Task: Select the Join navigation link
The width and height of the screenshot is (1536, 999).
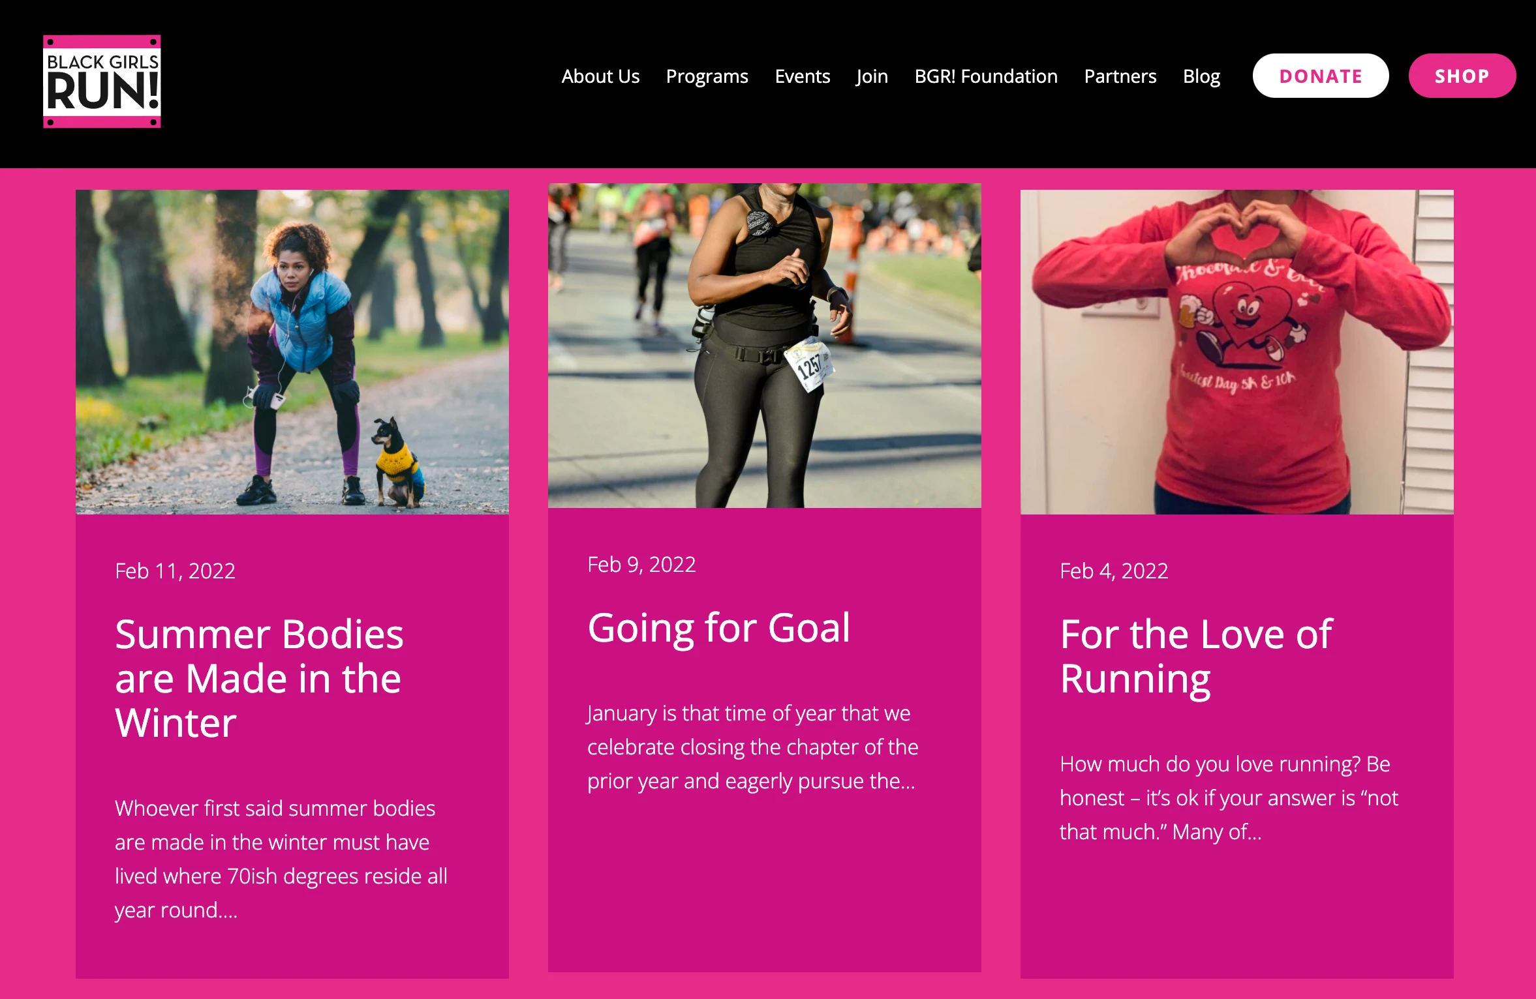Action: [872, 76]
